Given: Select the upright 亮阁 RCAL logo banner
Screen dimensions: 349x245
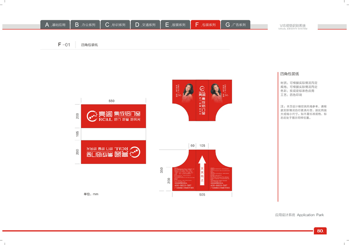Looking at the screenshot, I should (x=113, y=116).
